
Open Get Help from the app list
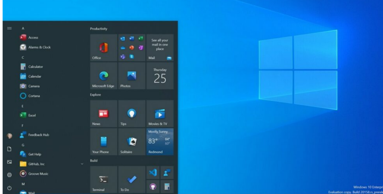click(51, 154)
